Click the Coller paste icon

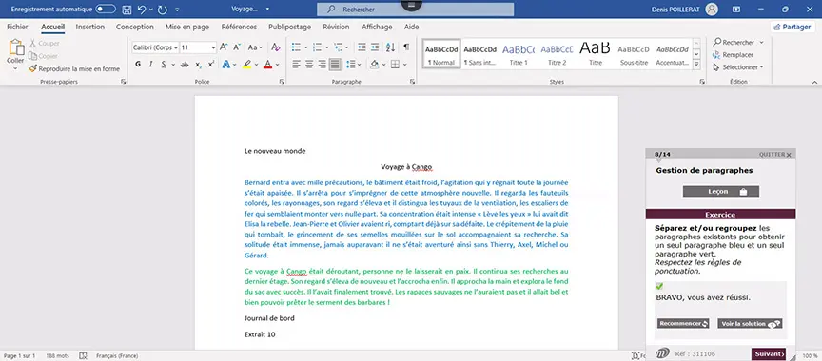[16, 47]
